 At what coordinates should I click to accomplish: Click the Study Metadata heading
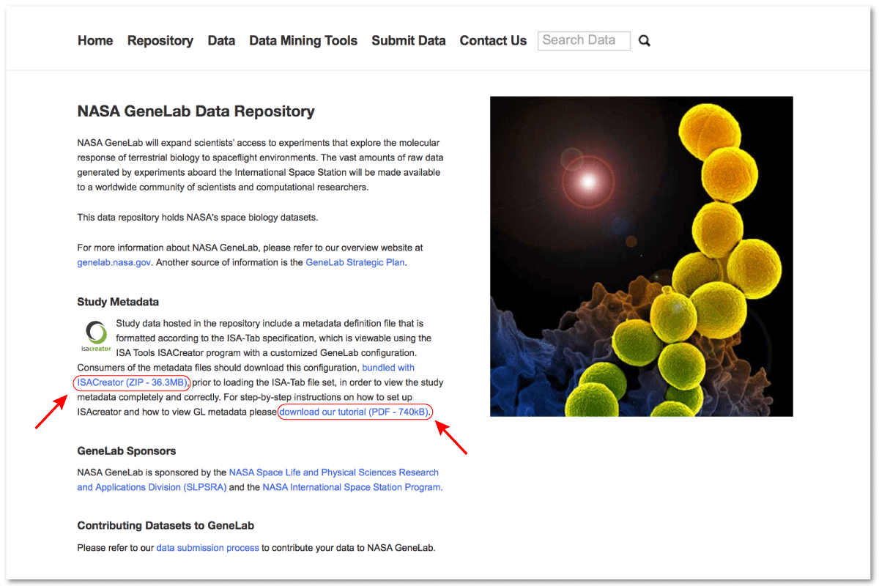pyautogui.click(x=118, y=302)
